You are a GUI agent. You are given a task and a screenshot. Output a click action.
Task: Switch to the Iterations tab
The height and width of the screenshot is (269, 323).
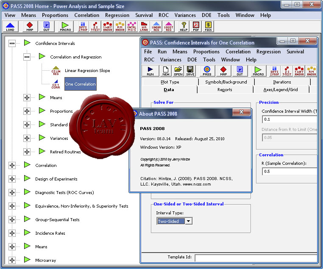(x=282, y=82)
